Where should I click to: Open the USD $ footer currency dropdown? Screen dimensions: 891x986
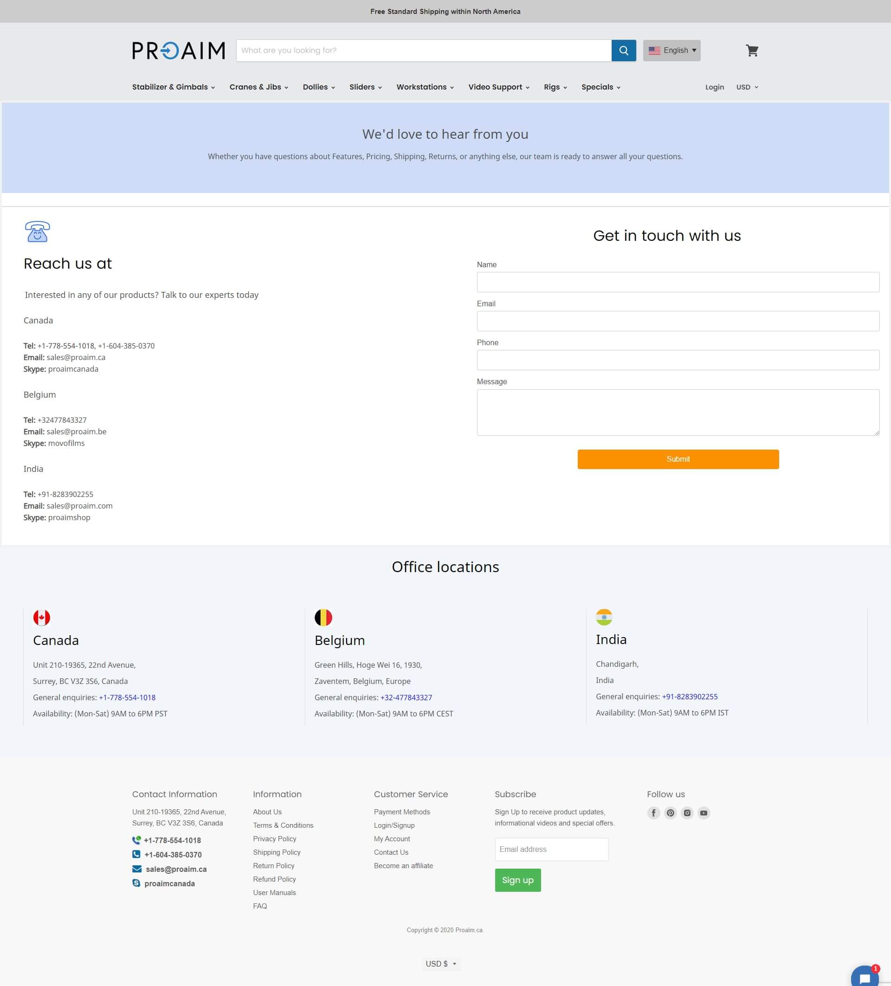pyautogui.click(x=440, y=964)
